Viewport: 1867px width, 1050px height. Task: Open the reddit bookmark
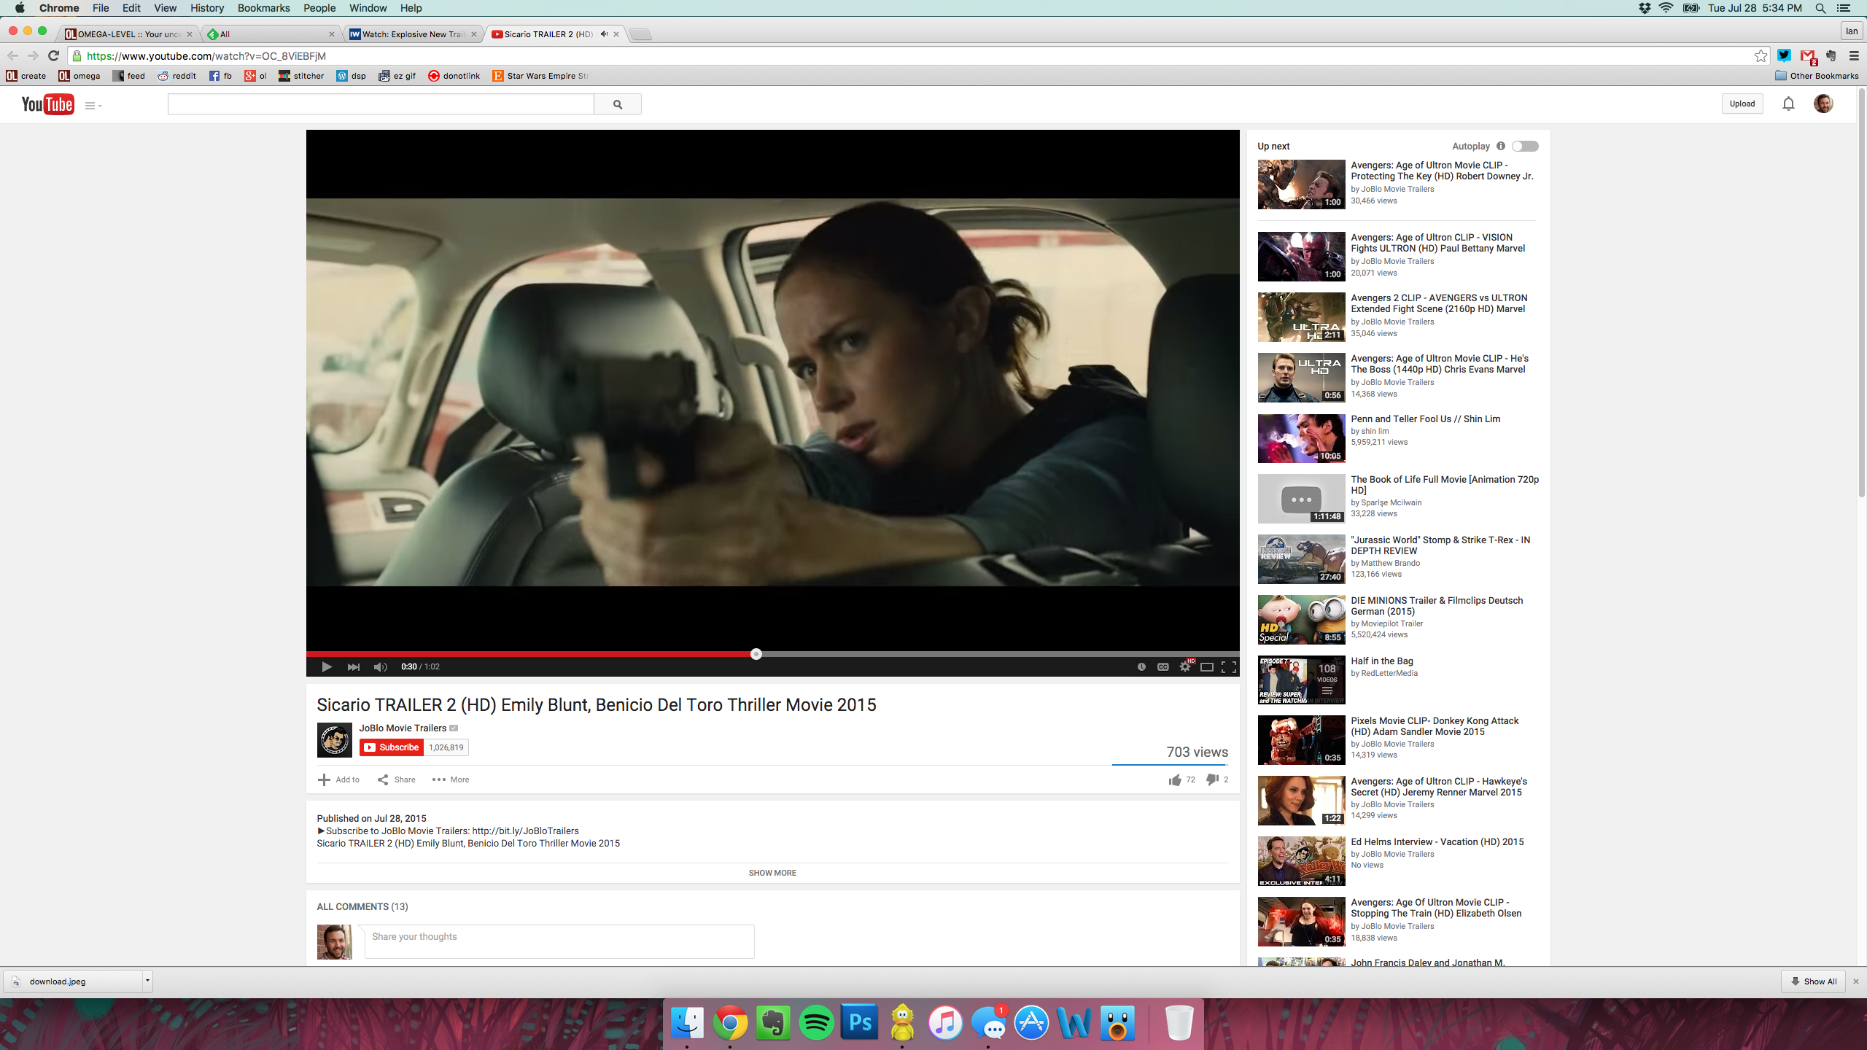click(x=176, y=76)
